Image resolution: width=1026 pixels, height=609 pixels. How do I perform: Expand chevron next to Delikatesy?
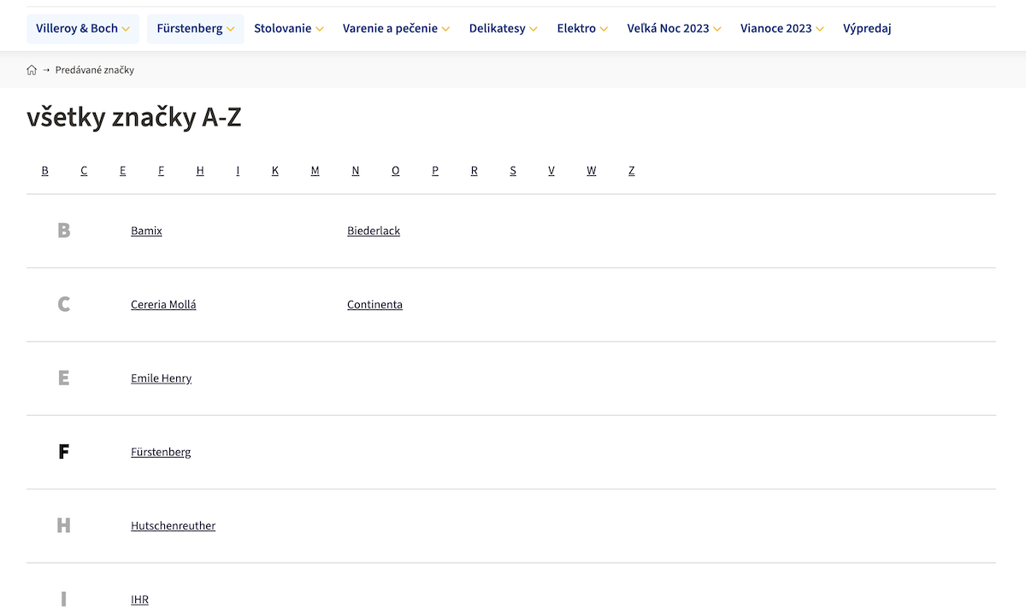(x=534, y=29)
